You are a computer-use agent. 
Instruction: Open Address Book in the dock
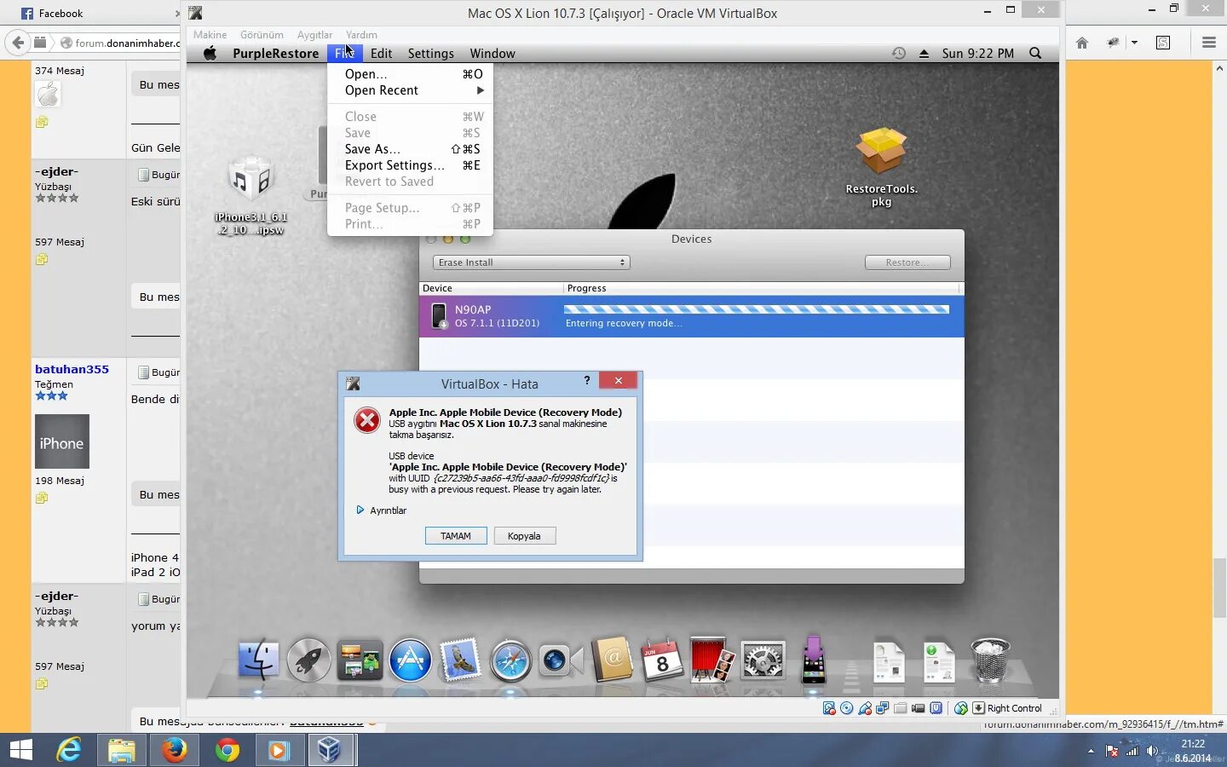pos(612,660)
